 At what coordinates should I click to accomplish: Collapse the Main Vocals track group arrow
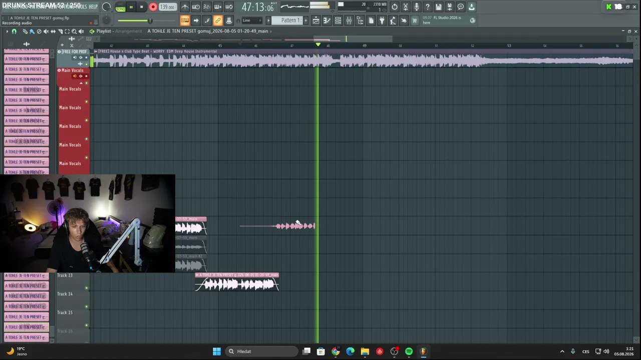[81, 82]
